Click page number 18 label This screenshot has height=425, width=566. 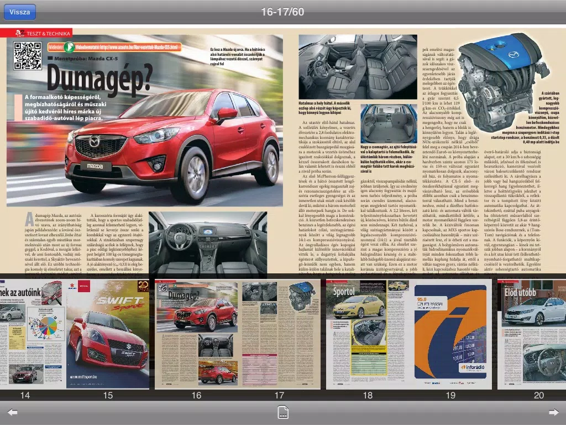(x=368, y=395)
